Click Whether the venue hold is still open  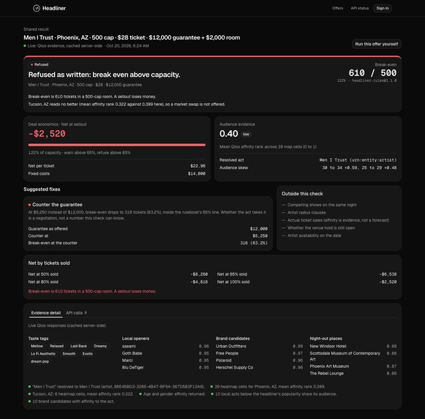click(x=321, y=228)
